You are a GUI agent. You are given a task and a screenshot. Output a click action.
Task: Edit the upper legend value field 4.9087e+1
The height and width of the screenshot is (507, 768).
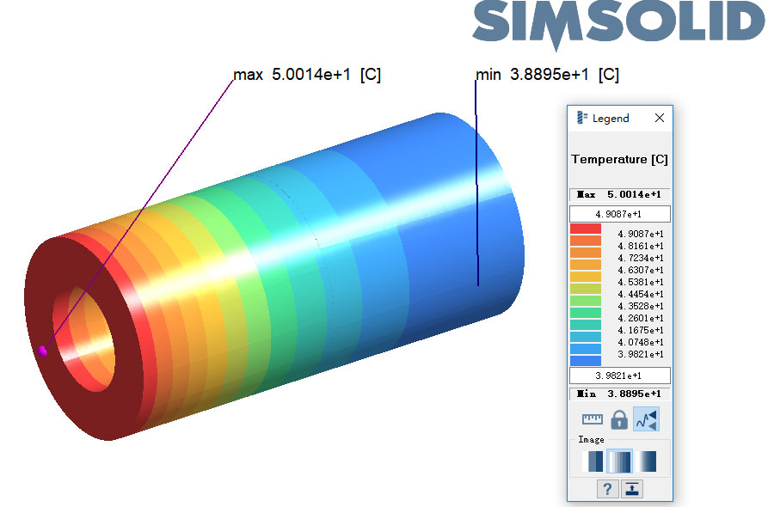pyautogui.click(x=619, y=214)
